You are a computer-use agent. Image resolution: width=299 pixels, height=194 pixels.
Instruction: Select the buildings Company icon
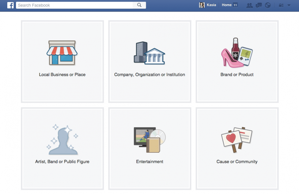click(x=149, y=53)
